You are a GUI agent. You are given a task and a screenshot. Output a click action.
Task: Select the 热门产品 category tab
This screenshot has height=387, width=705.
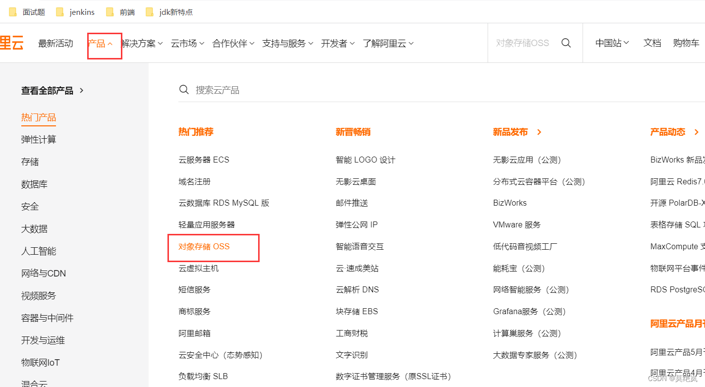(x=39, y=117)
